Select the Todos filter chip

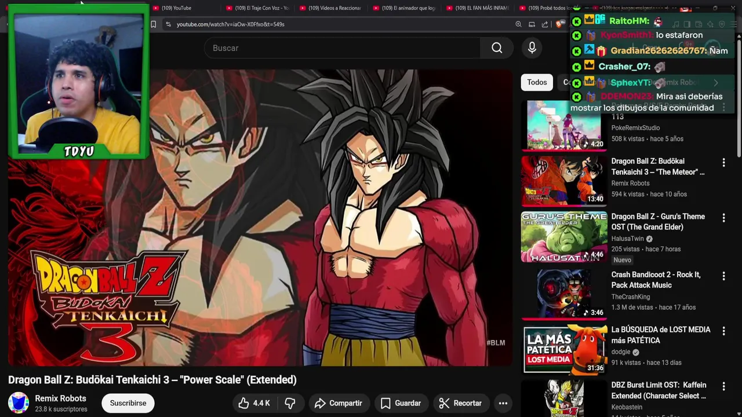537,82
